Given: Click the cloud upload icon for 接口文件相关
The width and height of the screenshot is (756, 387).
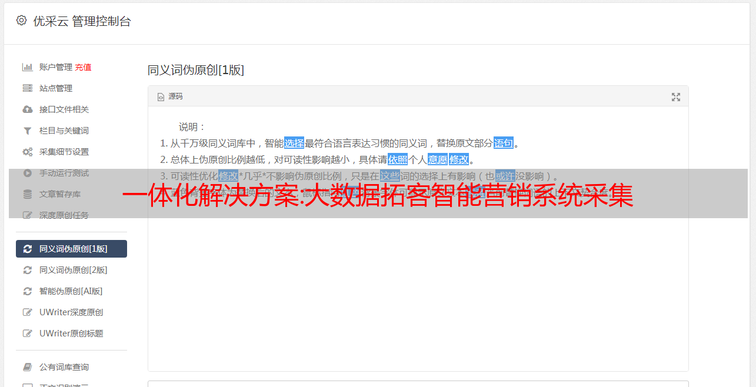Looking at the screenshot, I should click(x=27, y=109).
